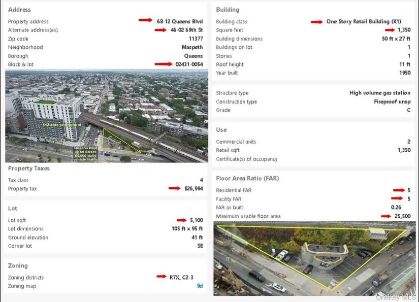Click the red arrow beside Lot sqft 5,100
This screenshot has width=419, height=302.
182,220
